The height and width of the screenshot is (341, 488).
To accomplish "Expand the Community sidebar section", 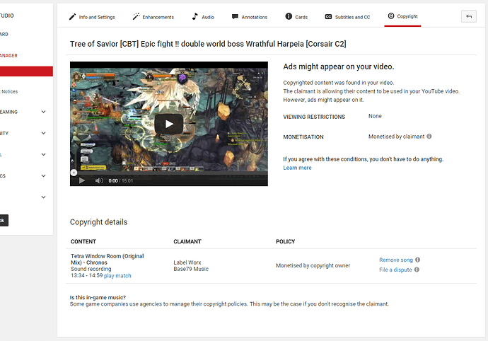I will (43, 133).
